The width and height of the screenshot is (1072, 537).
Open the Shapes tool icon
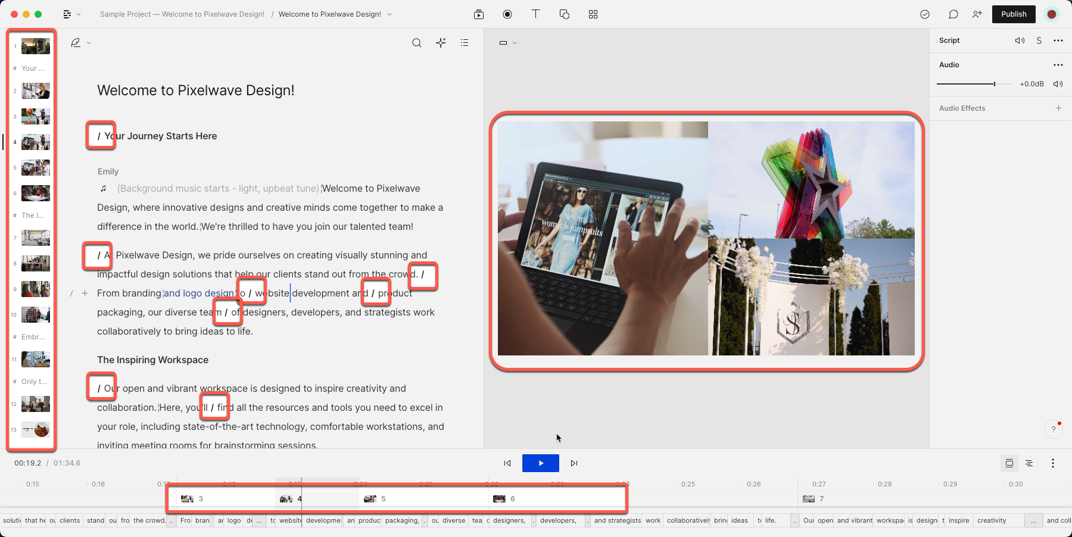(565, 14)
